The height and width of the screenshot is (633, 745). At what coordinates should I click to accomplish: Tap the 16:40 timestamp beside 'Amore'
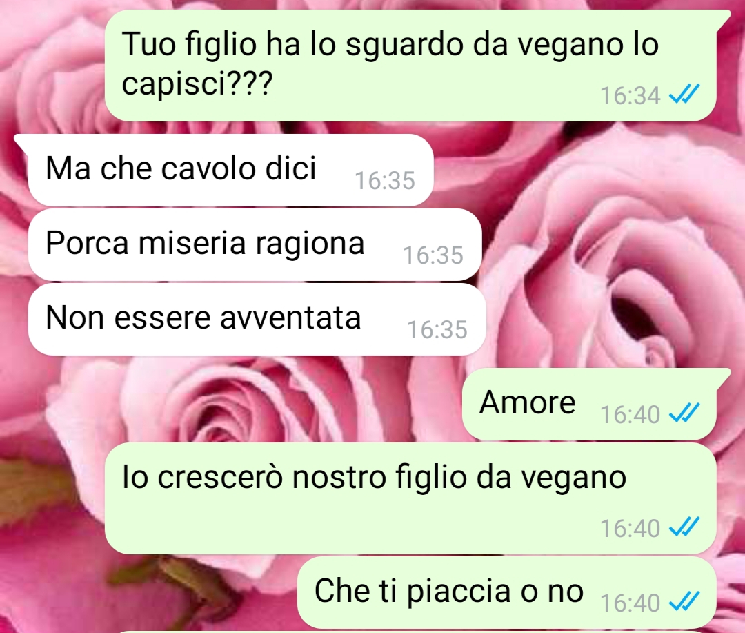(x=630, y=414)
